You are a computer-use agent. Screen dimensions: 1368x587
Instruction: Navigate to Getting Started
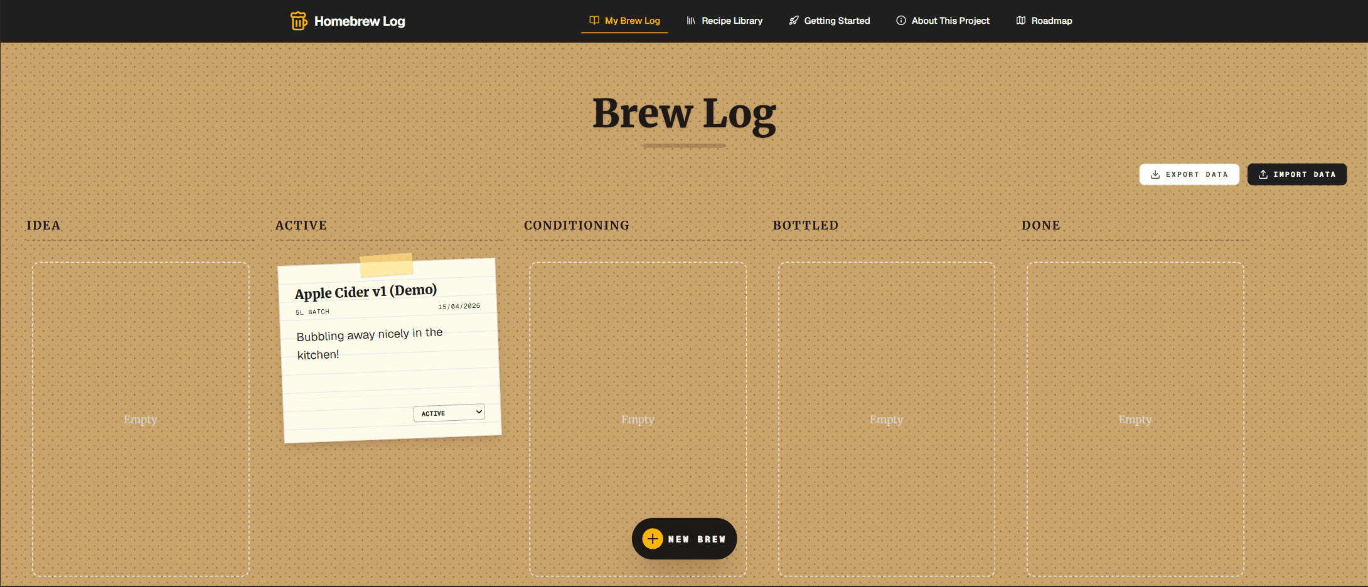[836, 20]
